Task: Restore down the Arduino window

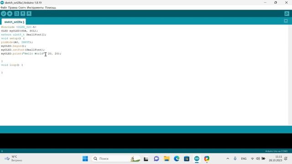Action: pos(276,3)
